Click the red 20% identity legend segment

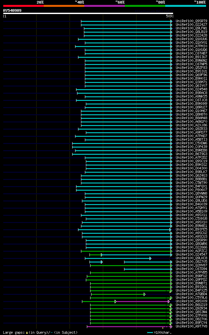[x=24, y=6]
